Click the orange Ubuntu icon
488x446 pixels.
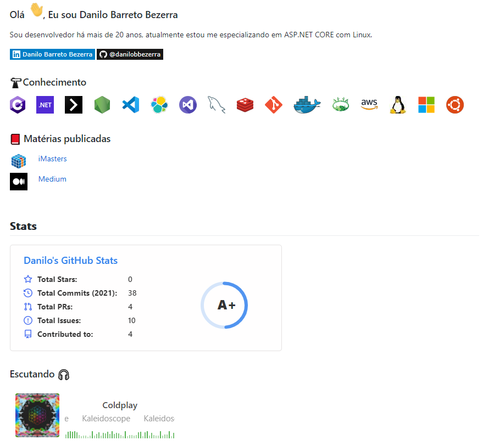(455, 105)
